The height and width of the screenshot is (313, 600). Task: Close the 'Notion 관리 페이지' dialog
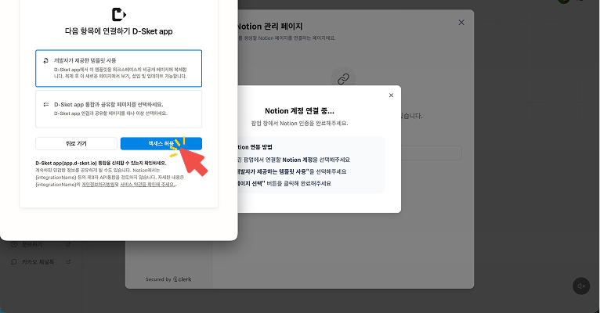pos(461,23)
